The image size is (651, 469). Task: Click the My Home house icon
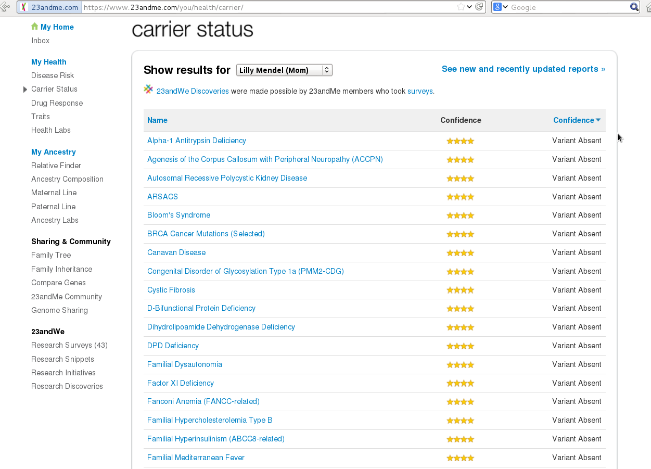coord(35,27)
